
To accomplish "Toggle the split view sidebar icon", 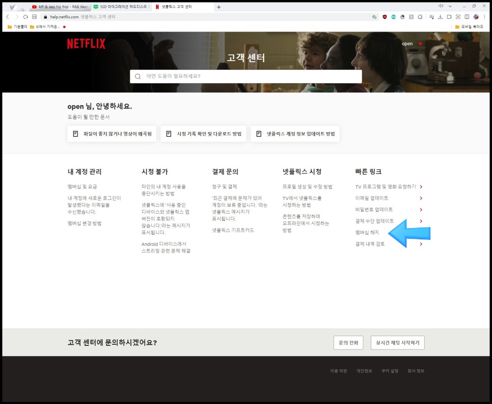I will tap(467, 17).
